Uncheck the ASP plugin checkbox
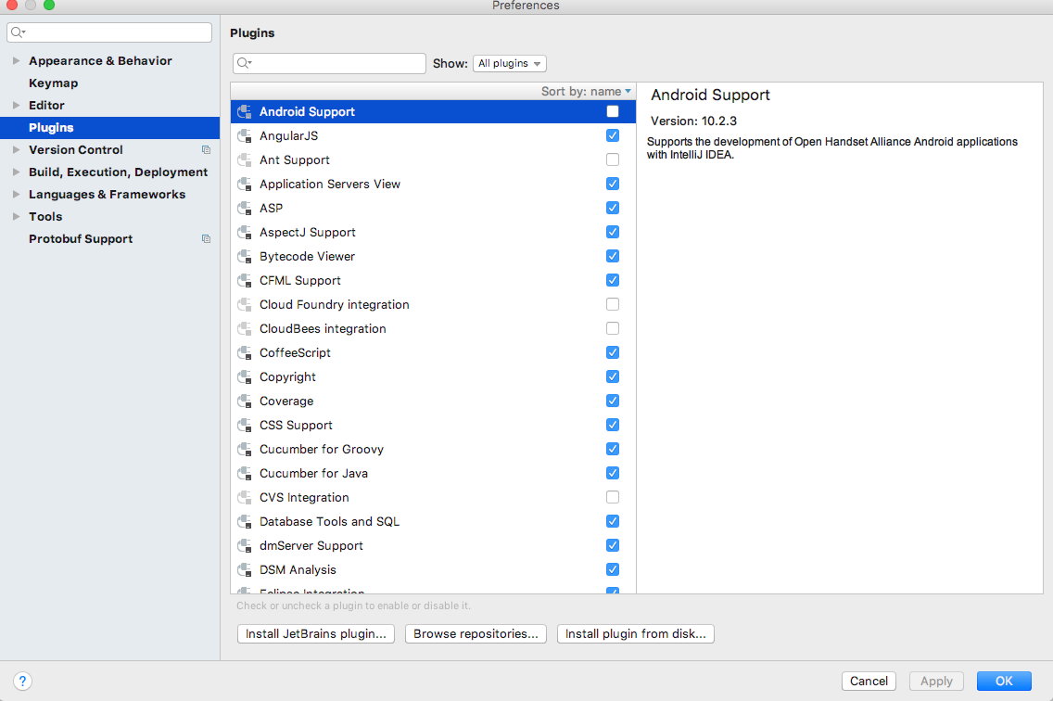The height and width of the screenshot is (701, 1053). tap(613, 209)
